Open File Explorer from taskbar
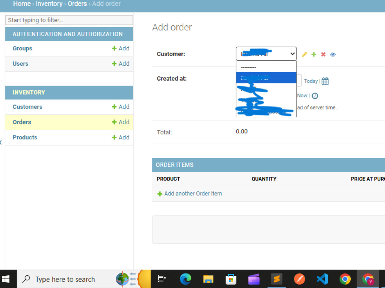This screenshot has height=288, width=385. [x=208, y=279]
